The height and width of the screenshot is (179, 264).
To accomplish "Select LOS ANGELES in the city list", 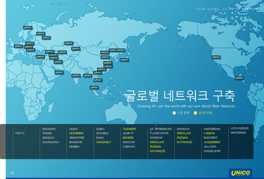I will point(239,128).
